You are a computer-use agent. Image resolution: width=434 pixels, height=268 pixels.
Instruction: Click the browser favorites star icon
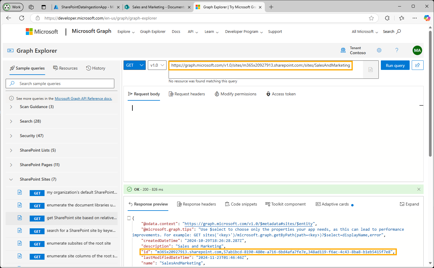(371, 18)
